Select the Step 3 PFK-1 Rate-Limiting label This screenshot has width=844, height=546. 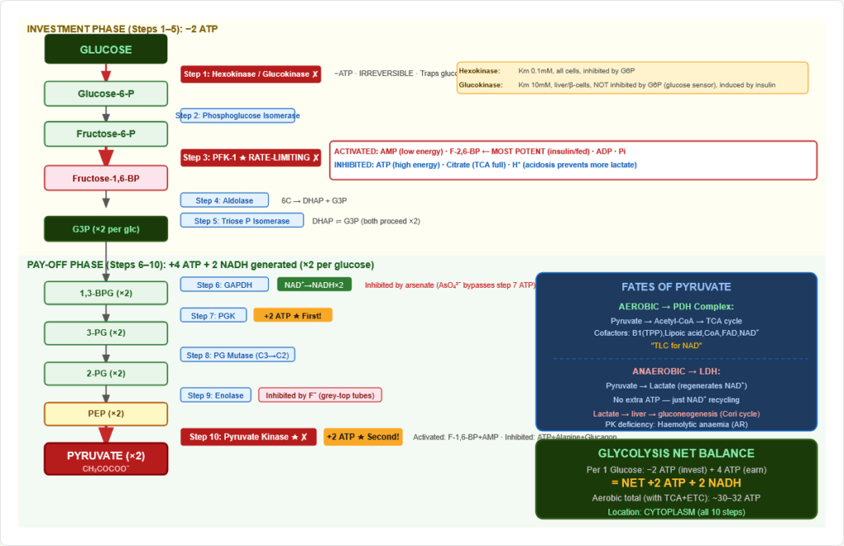coord(251,158)
